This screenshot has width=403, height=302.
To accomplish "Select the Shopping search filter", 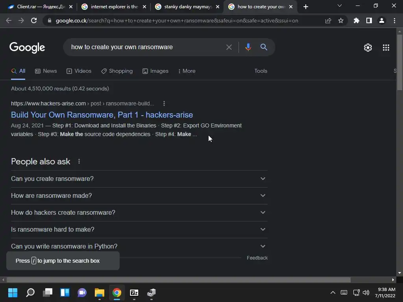I will 117,71.
